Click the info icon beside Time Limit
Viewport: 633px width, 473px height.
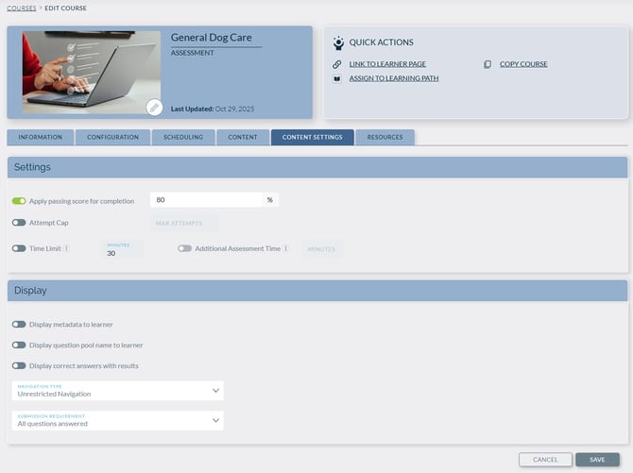click(67, 248)
